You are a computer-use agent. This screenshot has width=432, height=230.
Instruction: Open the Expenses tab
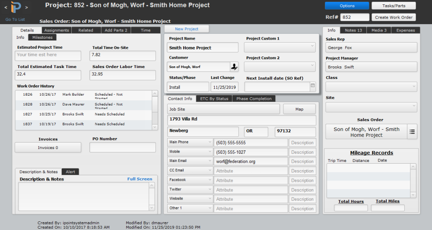(406, 30)
